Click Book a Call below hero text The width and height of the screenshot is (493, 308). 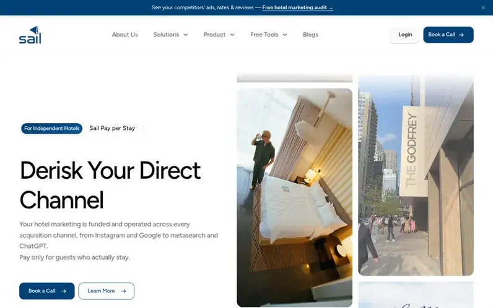coord(47,291)
